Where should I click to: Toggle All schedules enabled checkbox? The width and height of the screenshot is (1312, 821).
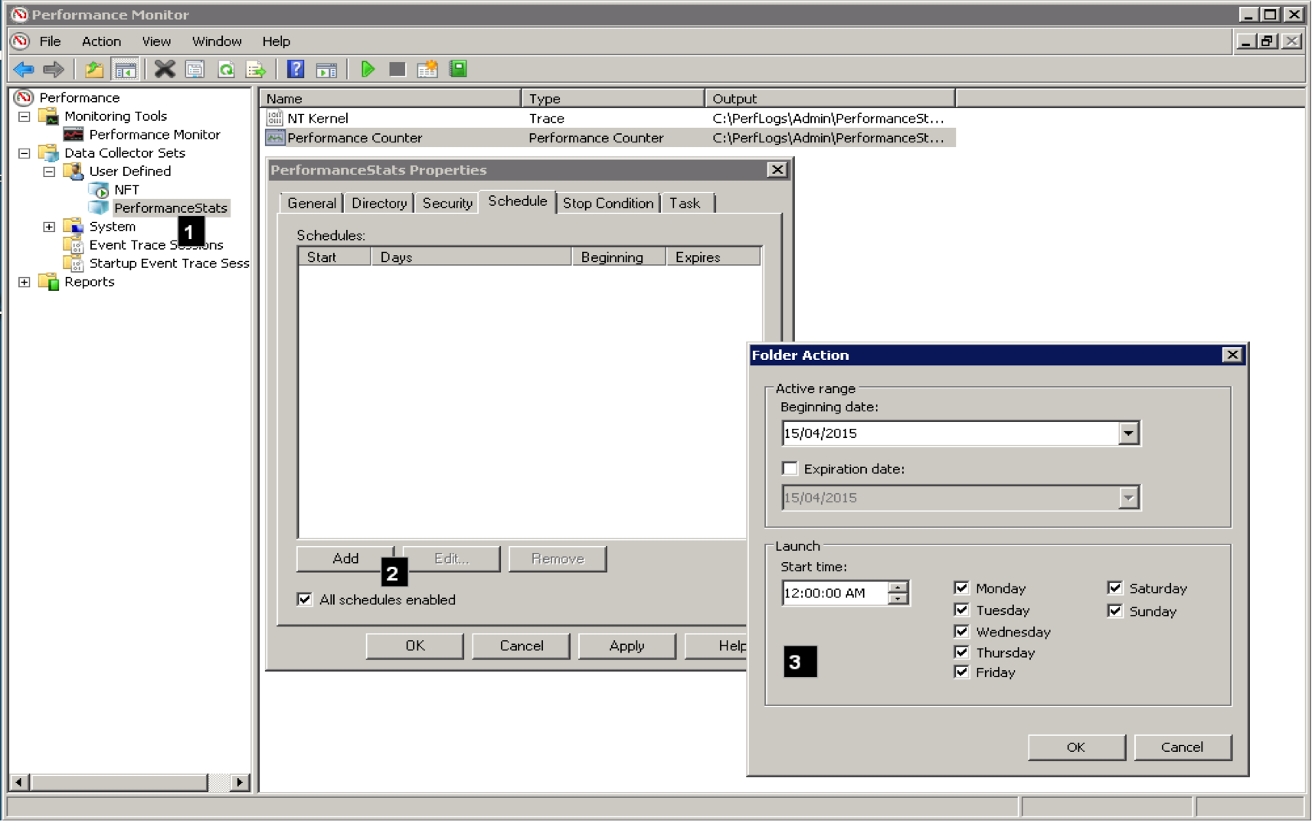305,599
